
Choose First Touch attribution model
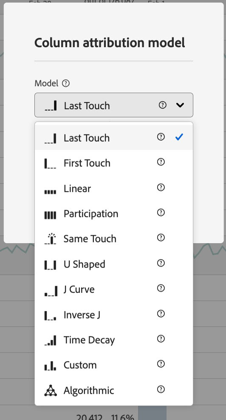point(114,163)
